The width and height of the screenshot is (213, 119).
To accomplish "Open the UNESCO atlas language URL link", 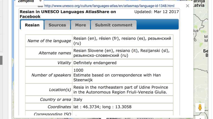I will click(x=109, y=6).
